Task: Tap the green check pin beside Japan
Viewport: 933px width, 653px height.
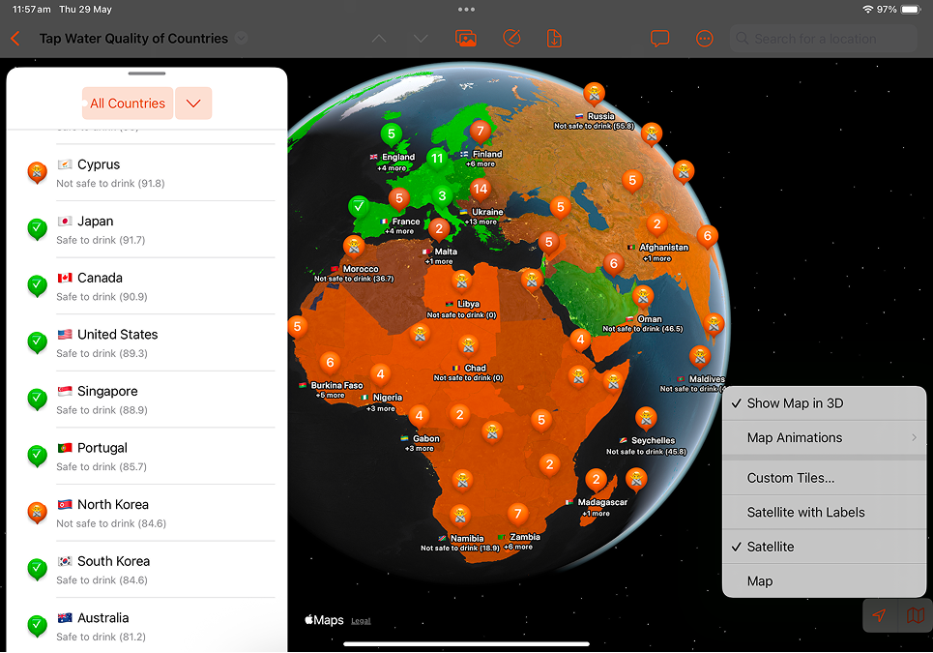Action: coord(37,228)
